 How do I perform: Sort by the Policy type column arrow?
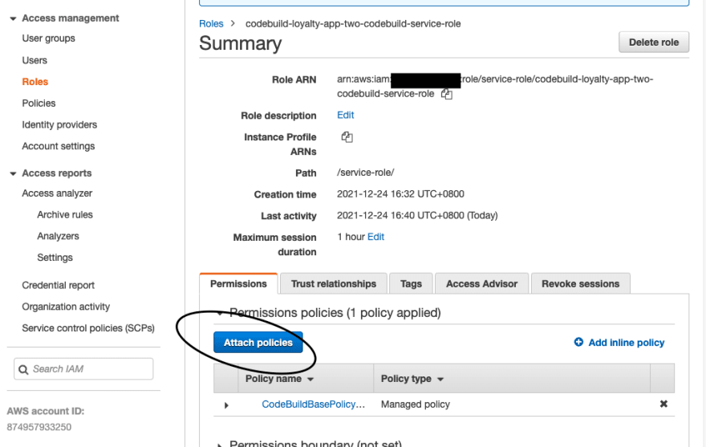440,380
